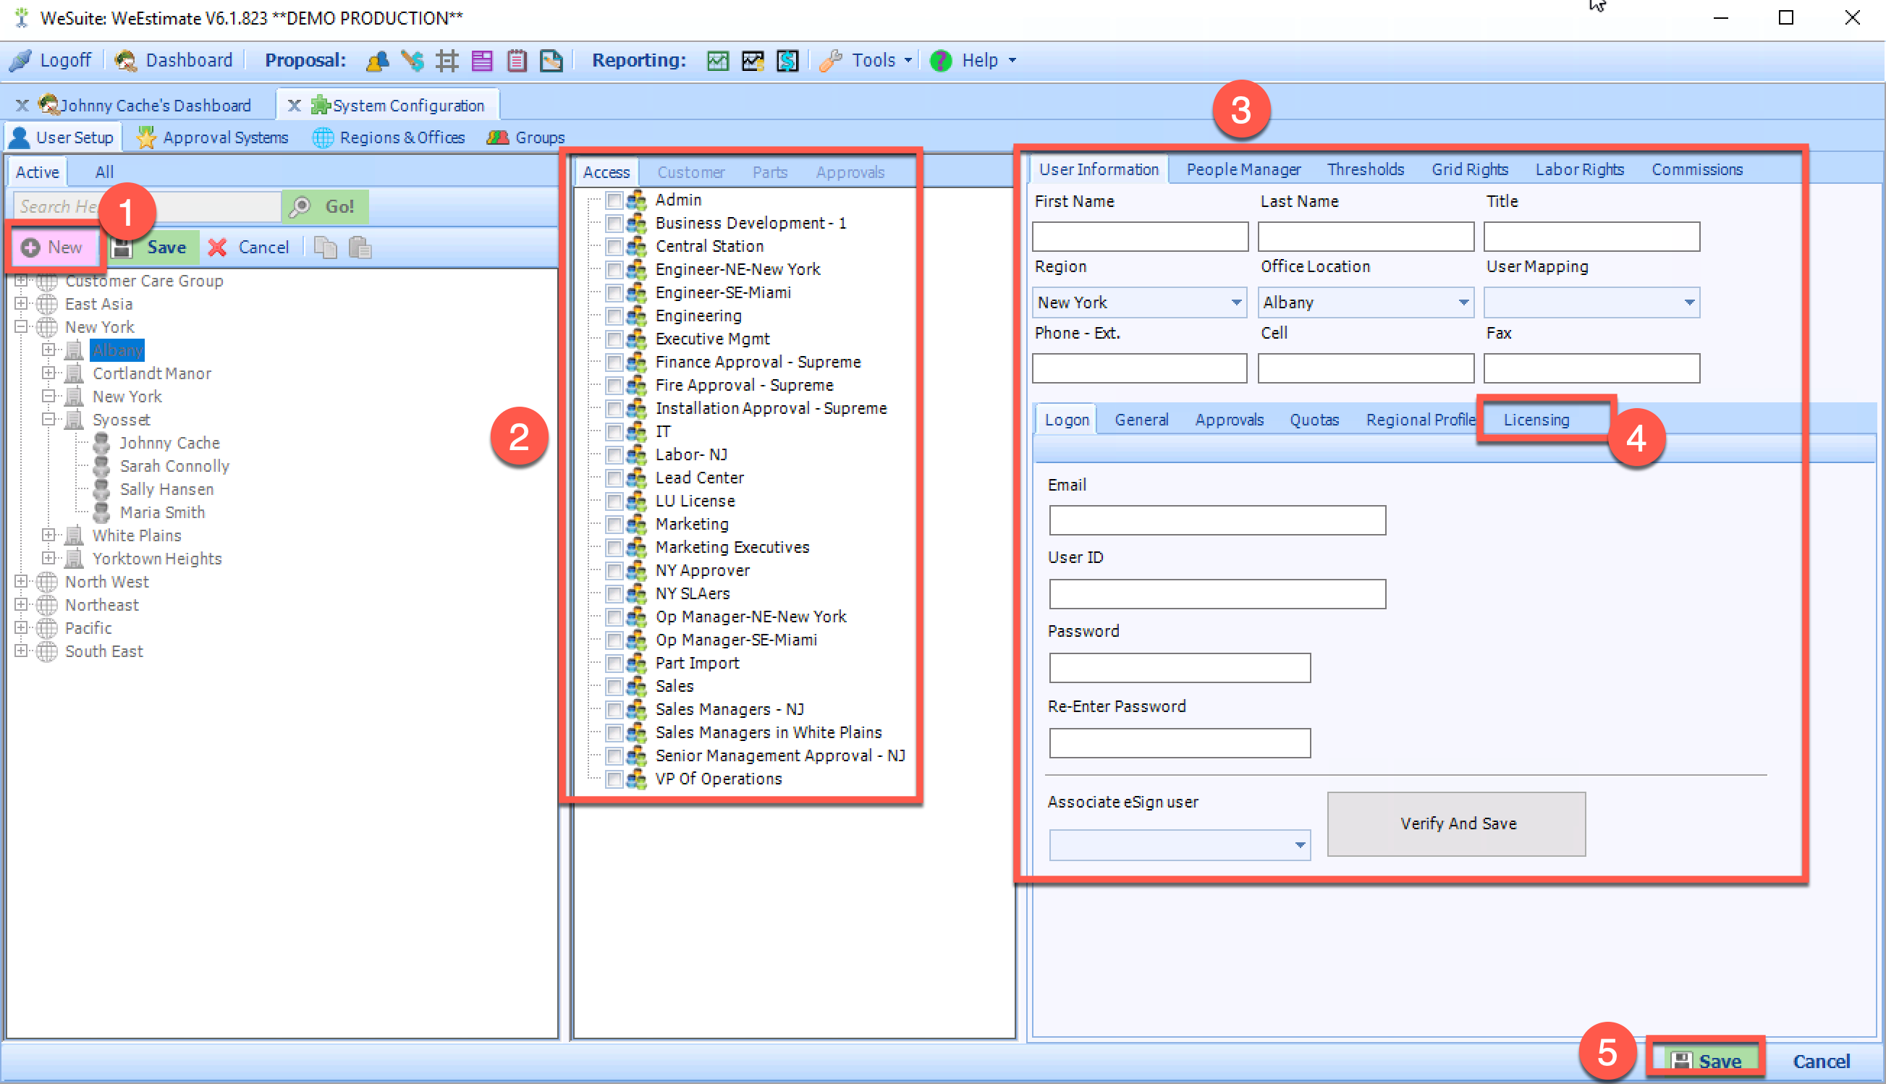Image resolution: width=1886 pixels, height=1084 pixels.
Task: Click the bottom-right Save button
Action: pos(1706,1060)
